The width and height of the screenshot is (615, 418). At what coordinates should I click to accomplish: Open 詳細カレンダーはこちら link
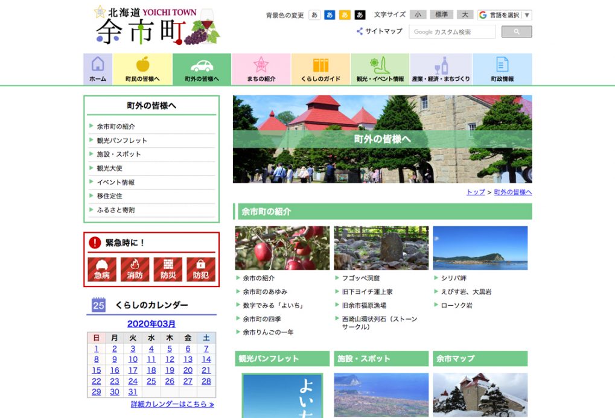pos(172,404)
